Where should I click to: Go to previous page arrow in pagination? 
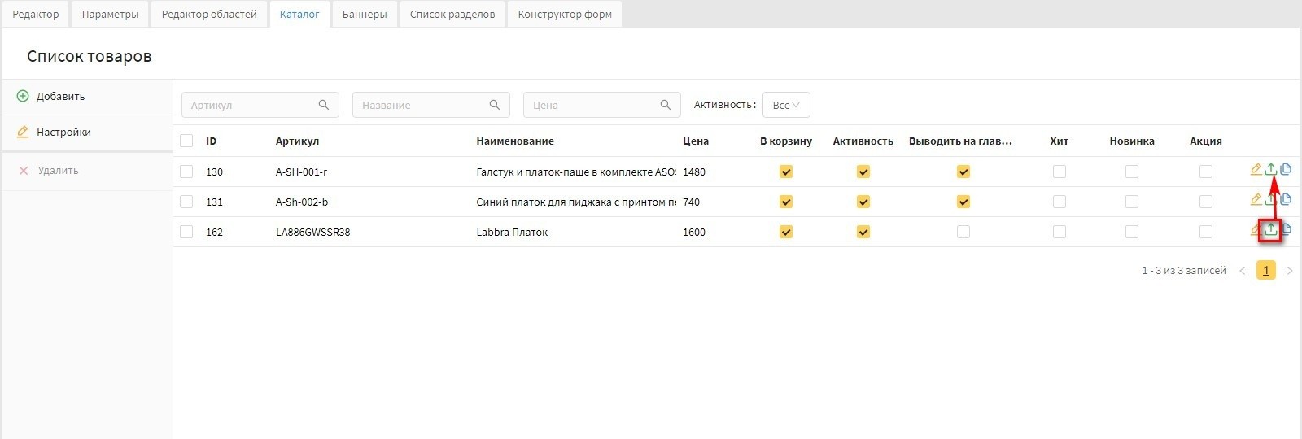click(1243, 271)
